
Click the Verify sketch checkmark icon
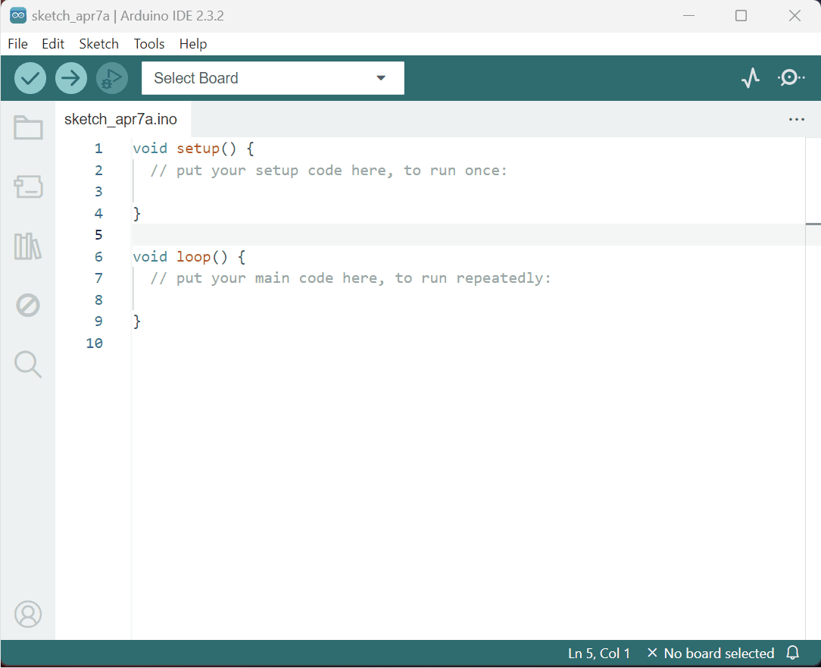pyautogui.click(x=30, y=77)
